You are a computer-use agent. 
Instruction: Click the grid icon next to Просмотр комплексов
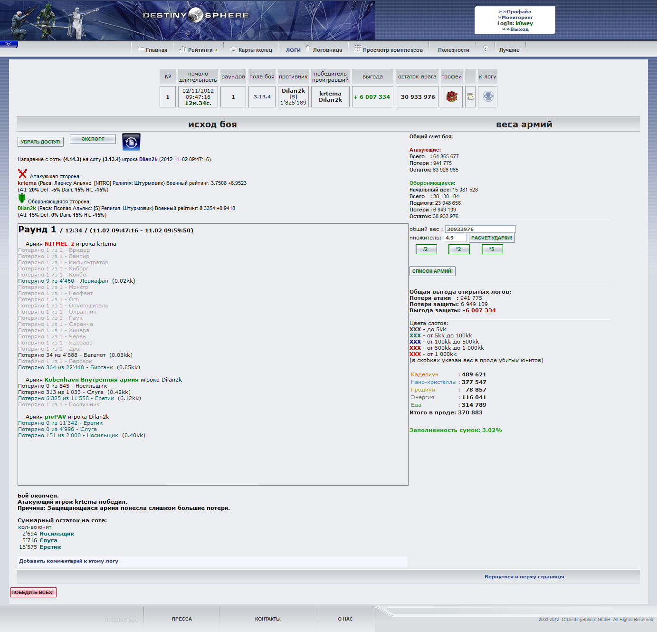click(x=358, y=48)
